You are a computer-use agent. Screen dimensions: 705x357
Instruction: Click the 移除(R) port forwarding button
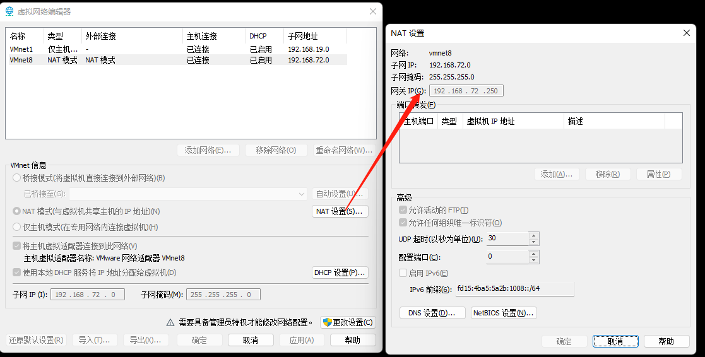click(x=608, y=174)
